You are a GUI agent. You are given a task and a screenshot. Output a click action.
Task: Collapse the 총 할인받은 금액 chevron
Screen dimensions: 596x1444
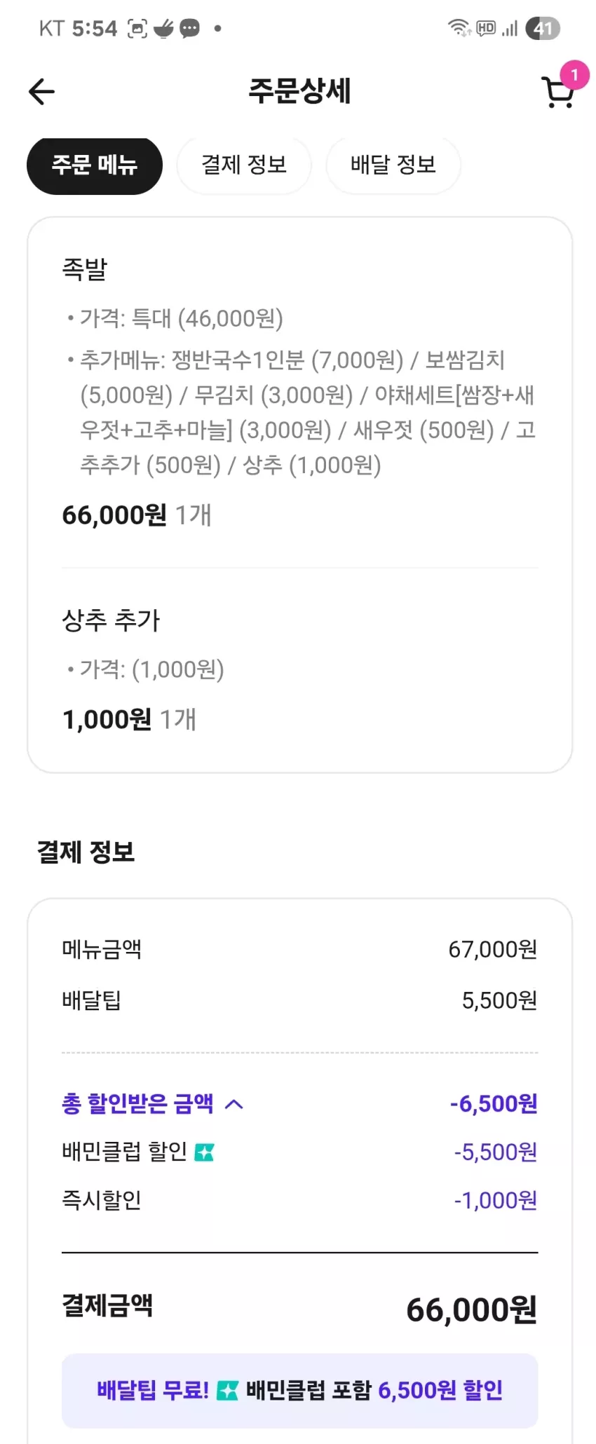pos(234,1104)
